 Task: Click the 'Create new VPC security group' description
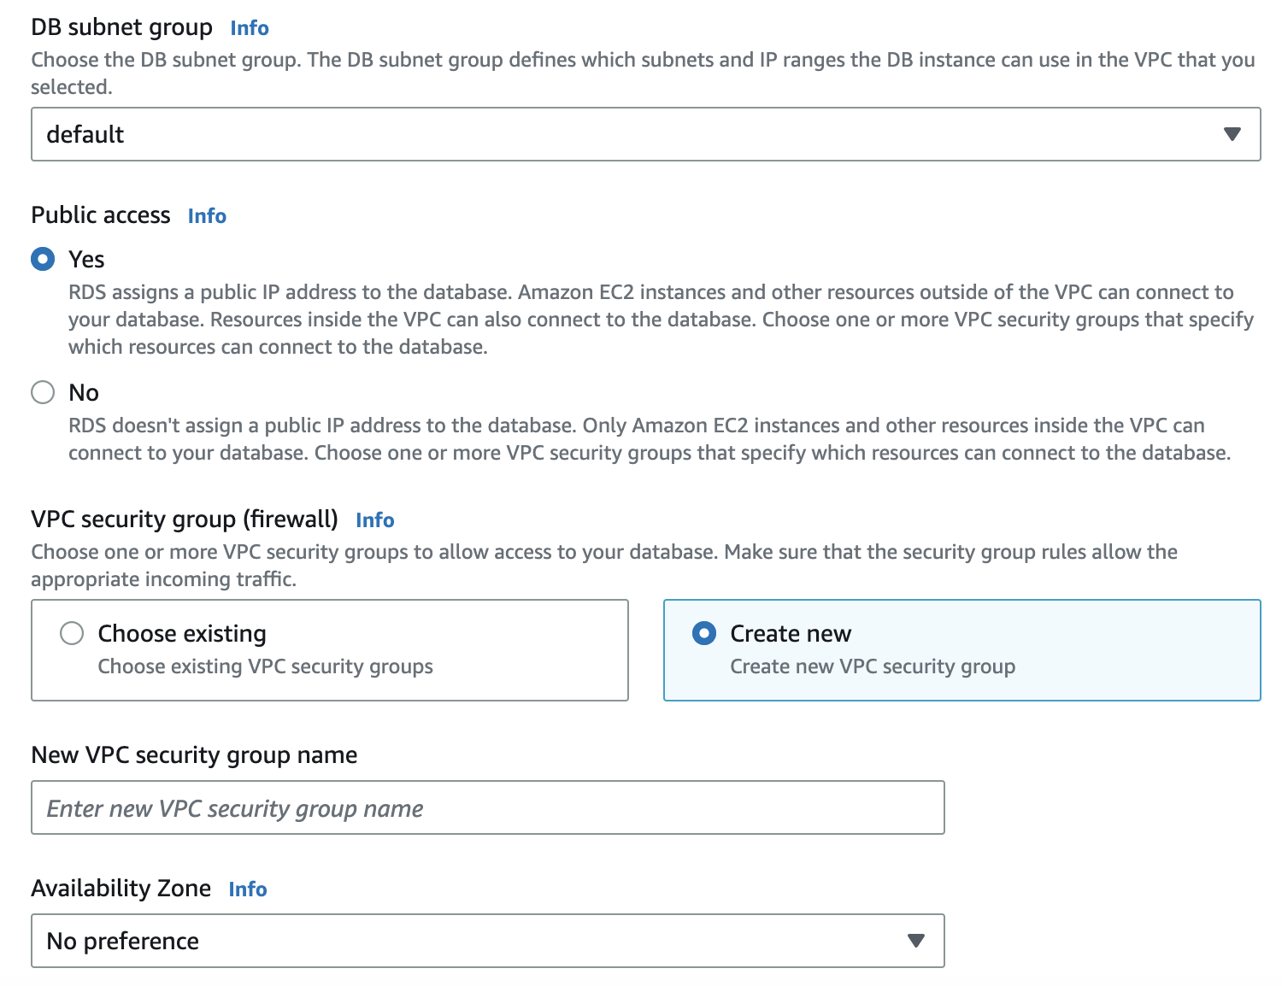873,666
